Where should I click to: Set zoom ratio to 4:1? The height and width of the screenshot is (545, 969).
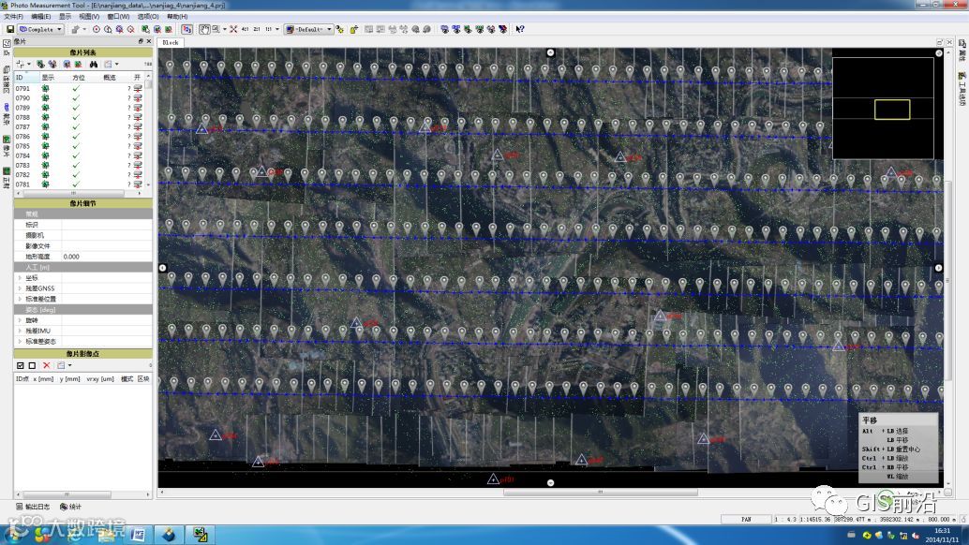coord(246,29)
